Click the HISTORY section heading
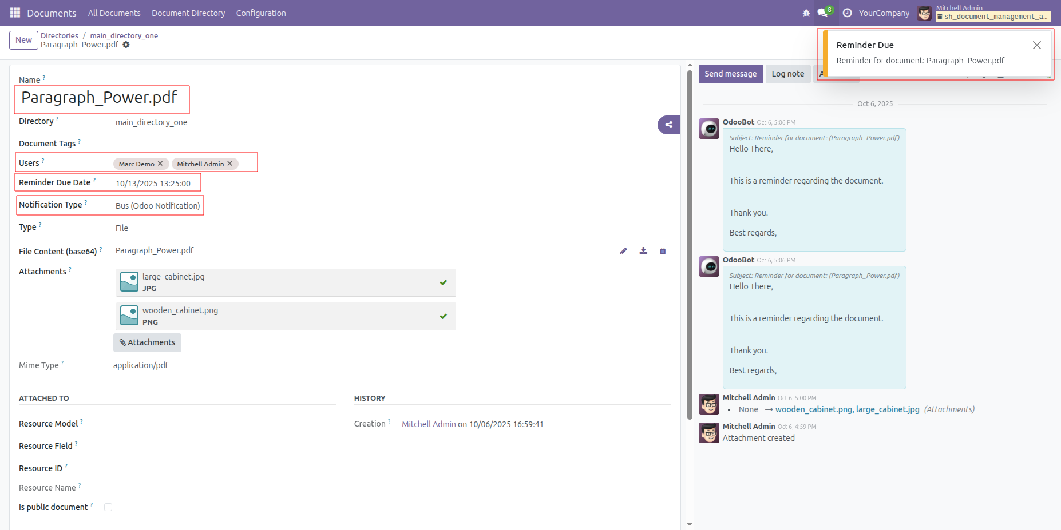The width and height of the screenshot is (1061, 530). pyautogui.click(x=370, y=398)
